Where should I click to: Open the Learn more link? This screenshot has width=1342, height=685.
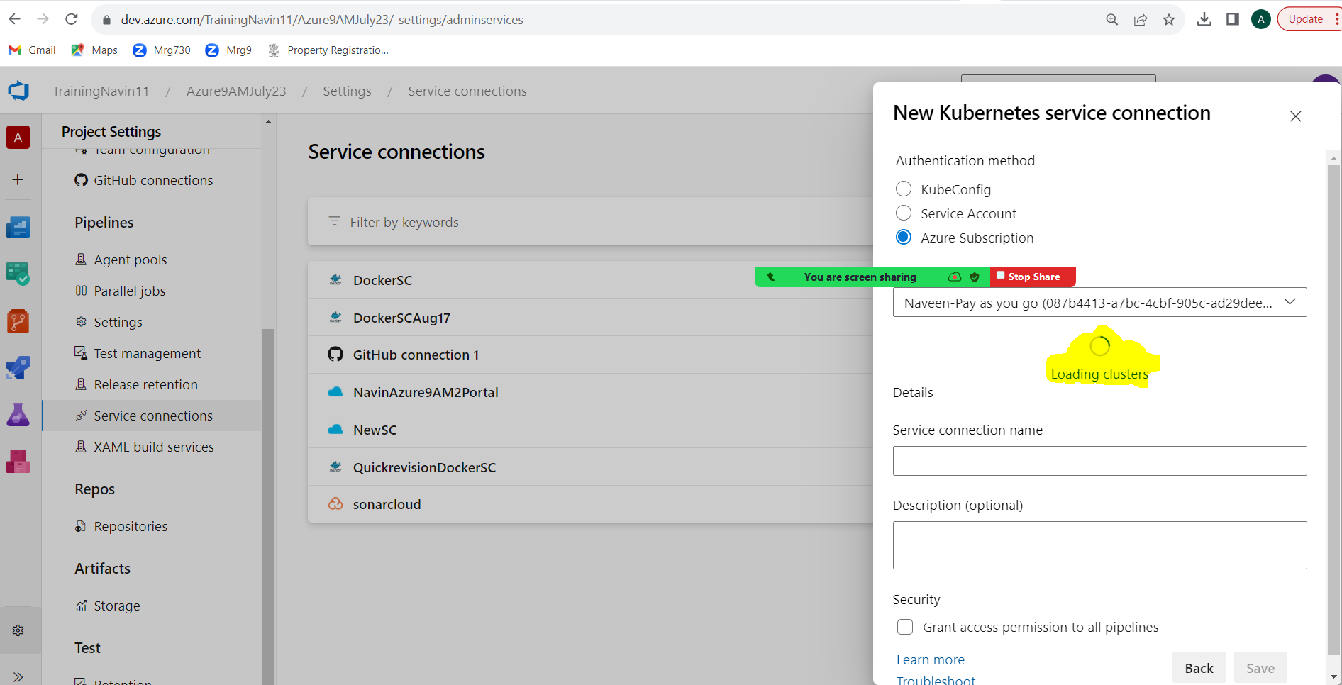point(930,659)
